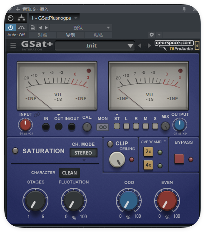Click Auto: Off automation label
Viewport: 205px width, 232px height.
coord(16,35)
